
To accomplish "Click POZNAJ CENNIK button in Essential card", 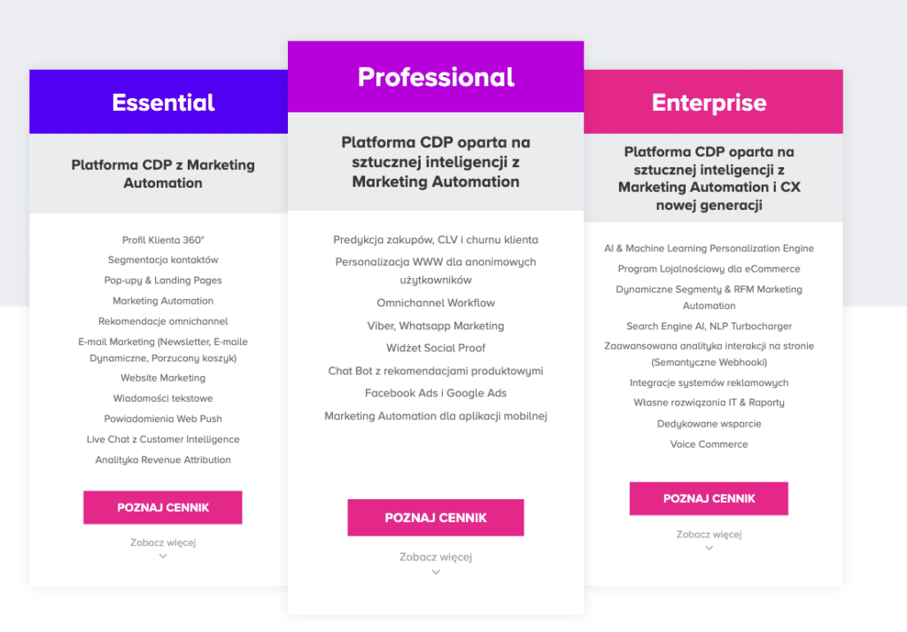I will (163, 508).
